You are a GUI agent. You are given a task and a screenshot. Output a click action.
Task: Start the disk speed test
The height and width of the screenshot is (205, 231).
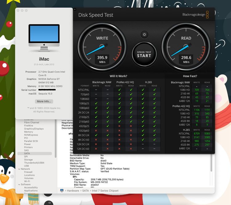click(144, 54)
